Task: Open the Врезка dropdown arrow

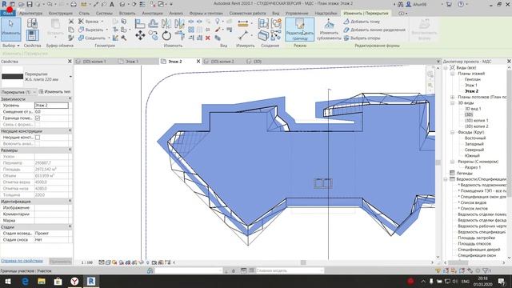Action: [102, 22]
